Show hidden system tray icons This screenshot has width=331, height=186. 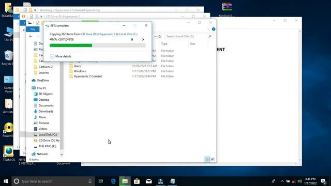pos(282,181)
